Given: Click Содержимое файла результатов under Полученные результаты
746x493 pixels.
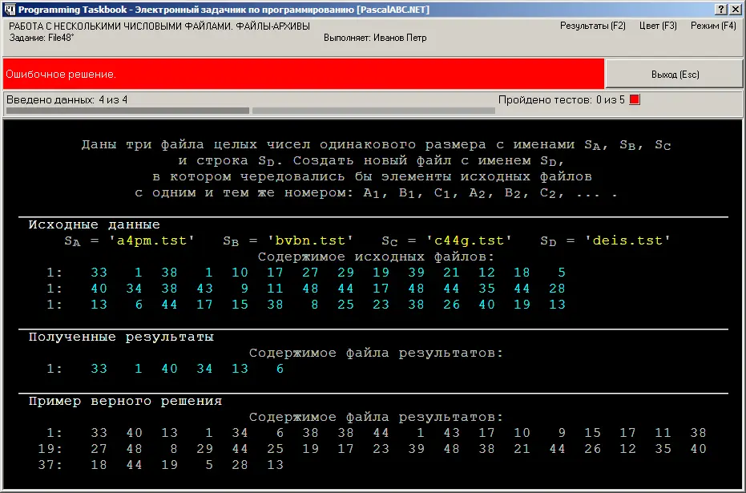Looking at the screenshot, I should pos(376,353).
